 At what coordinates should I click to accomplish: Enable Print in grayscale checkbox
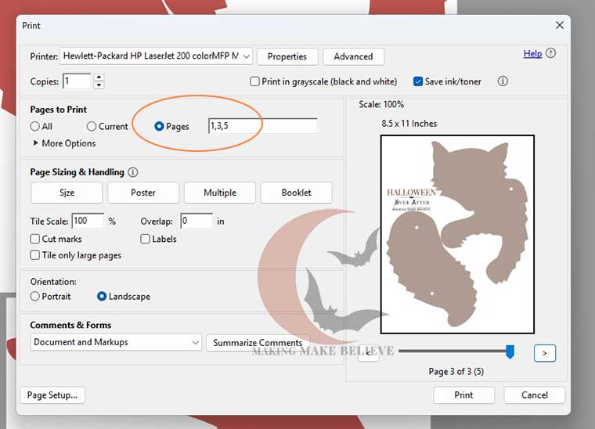click(254, 81)
